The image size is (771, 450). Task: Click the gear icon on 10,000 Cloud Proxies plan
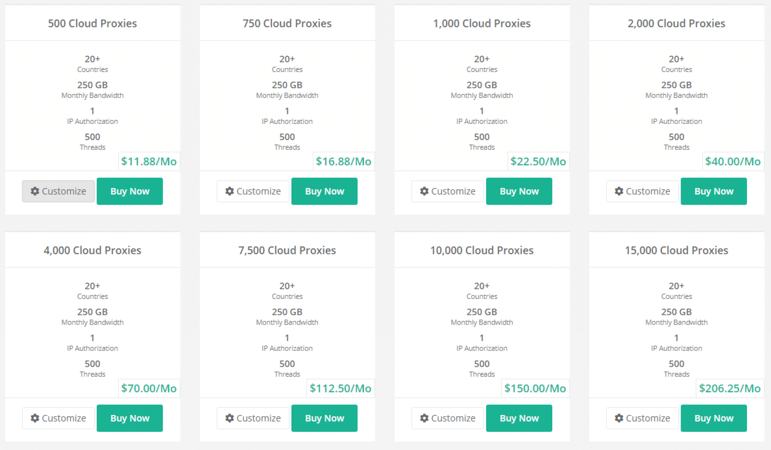tap(424, 418)
